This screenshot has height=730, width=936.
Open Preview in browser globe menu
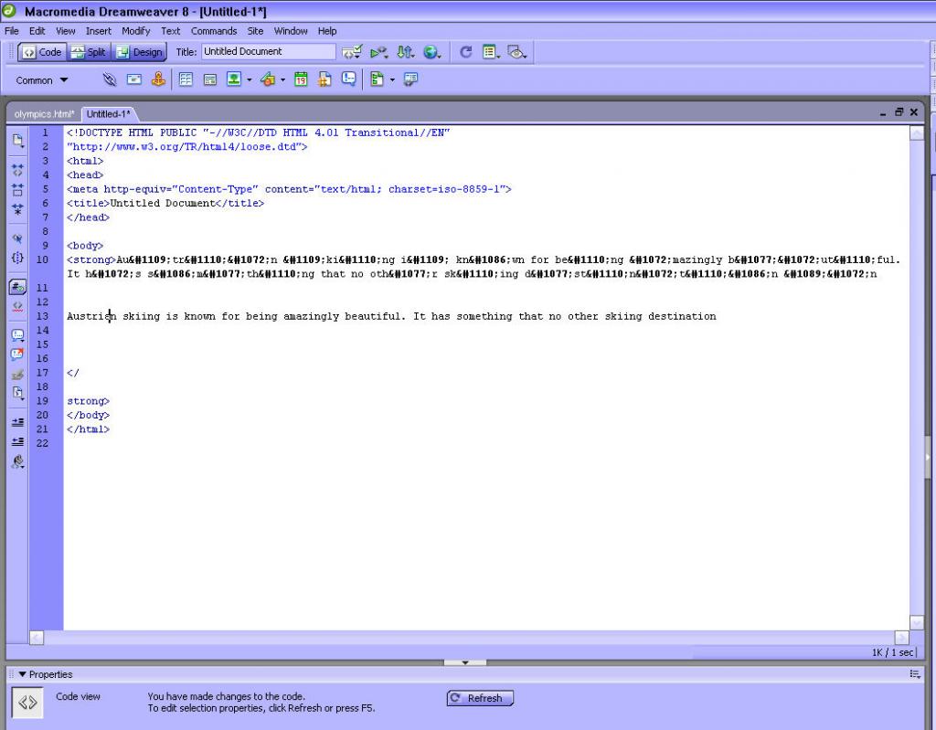point(431,52)
